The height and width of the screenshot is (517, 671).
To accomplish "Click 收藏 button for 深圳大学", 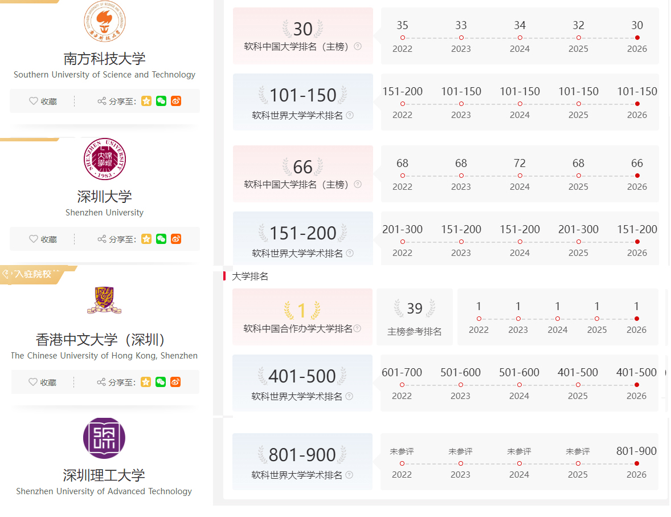I will pos(43,239).
